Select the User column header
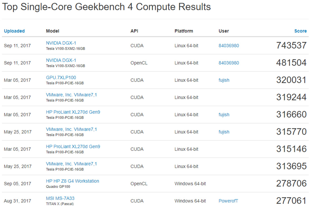Image resolution: width=311 pixels, height=208 pixels. click(224, 31)
